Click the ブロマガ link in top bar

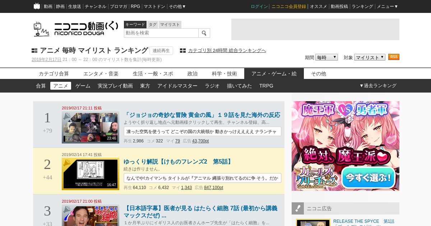119,6
